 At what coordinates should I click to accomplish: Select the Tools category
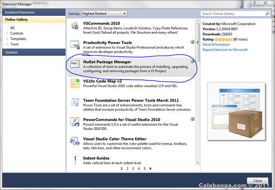15,44
